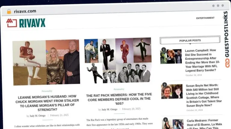Open the Rat Pack collage image

118,60
